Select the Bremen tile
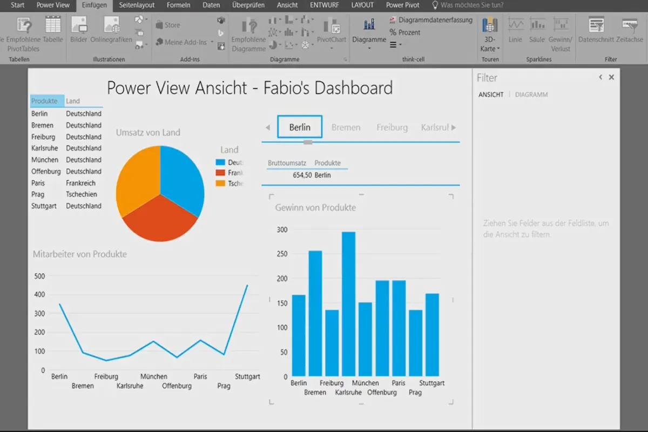This screenshot has height=432, width=648. 346,127
